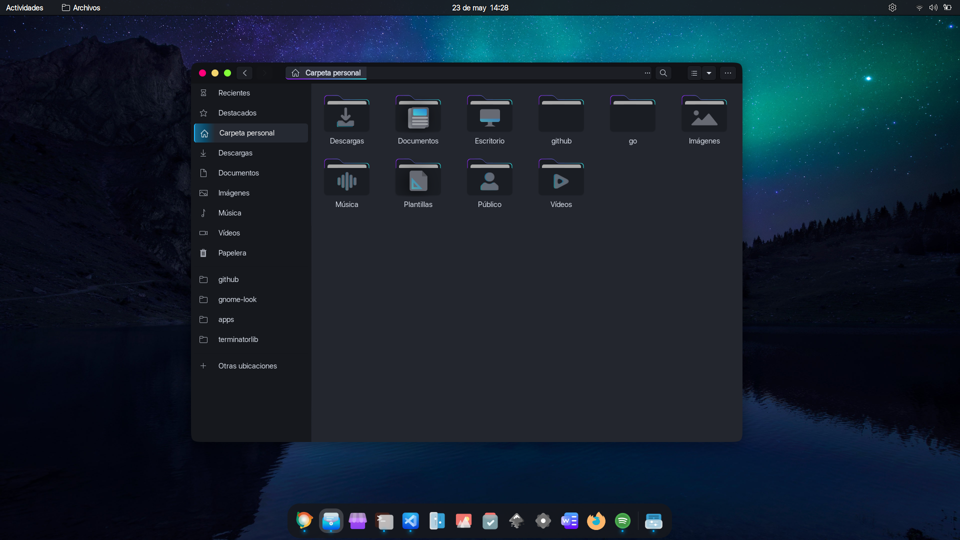Open the Vídeos folder icon
This screenshot has height=540, width=960.
coord(561,177)
